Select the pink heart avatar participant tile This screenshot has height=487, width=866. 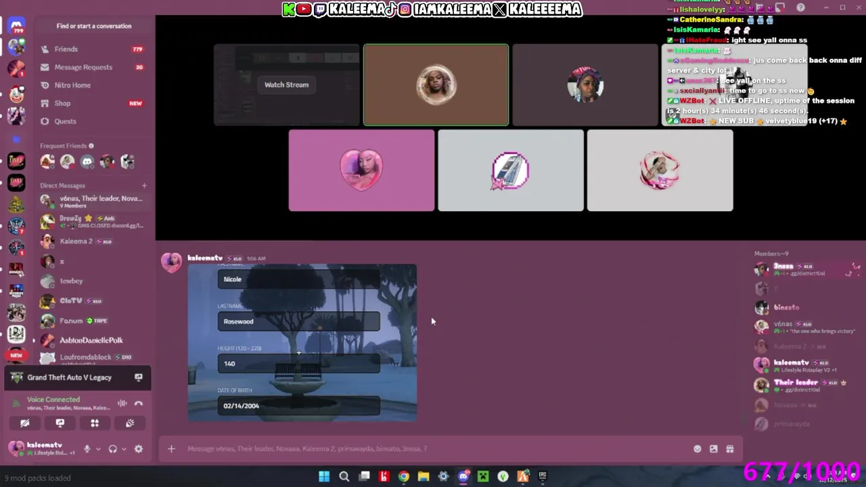(361, 170)
